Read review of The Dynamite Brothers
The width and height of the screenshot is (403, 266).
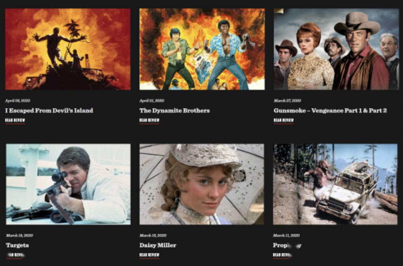click(x=149, y=120)
